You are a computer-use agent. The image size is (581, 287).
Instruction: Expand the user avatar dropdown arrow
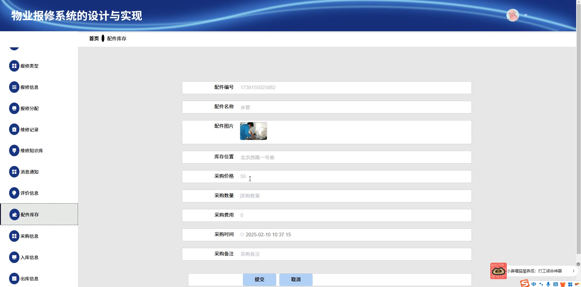pyautogui.click(x=526, y=15)
